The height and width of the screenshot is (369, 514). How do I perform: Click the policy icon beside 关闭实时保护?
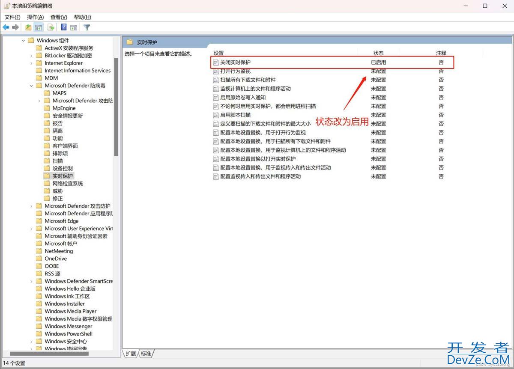[x=216, y=62]
